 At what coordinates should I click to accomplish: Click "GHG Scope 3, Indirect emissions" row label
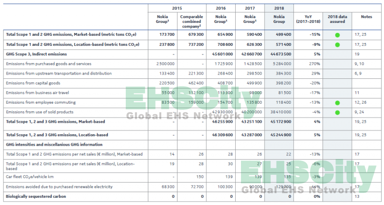[x=36, y=54]
